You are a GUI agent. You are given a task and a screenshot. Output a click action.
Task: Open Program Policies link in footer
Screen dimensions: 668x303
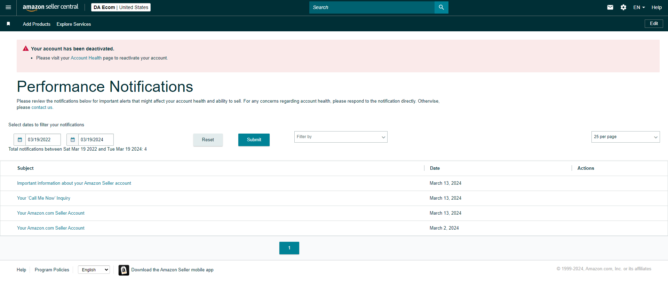click(52, 270)
